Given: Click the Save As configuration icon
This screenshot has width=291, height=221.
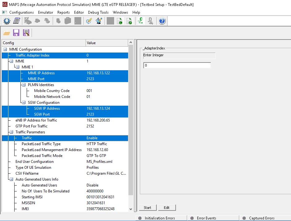Looking at the screenshot, I should pos(26,32).
